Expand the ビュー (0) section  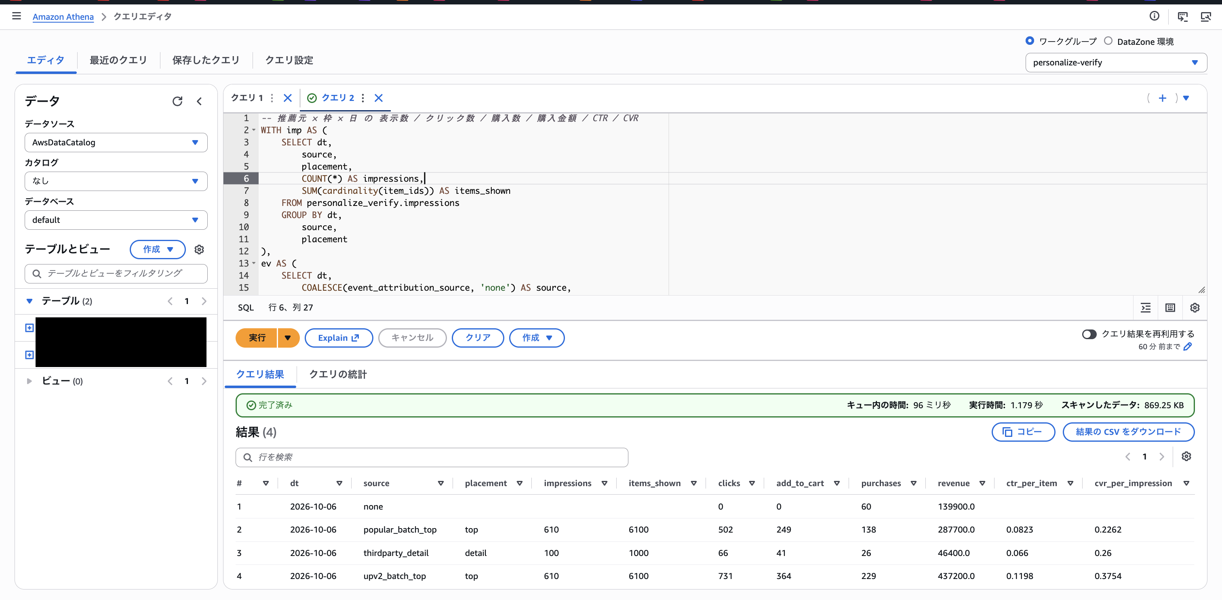pyautogui.click(x=29, y=381)
